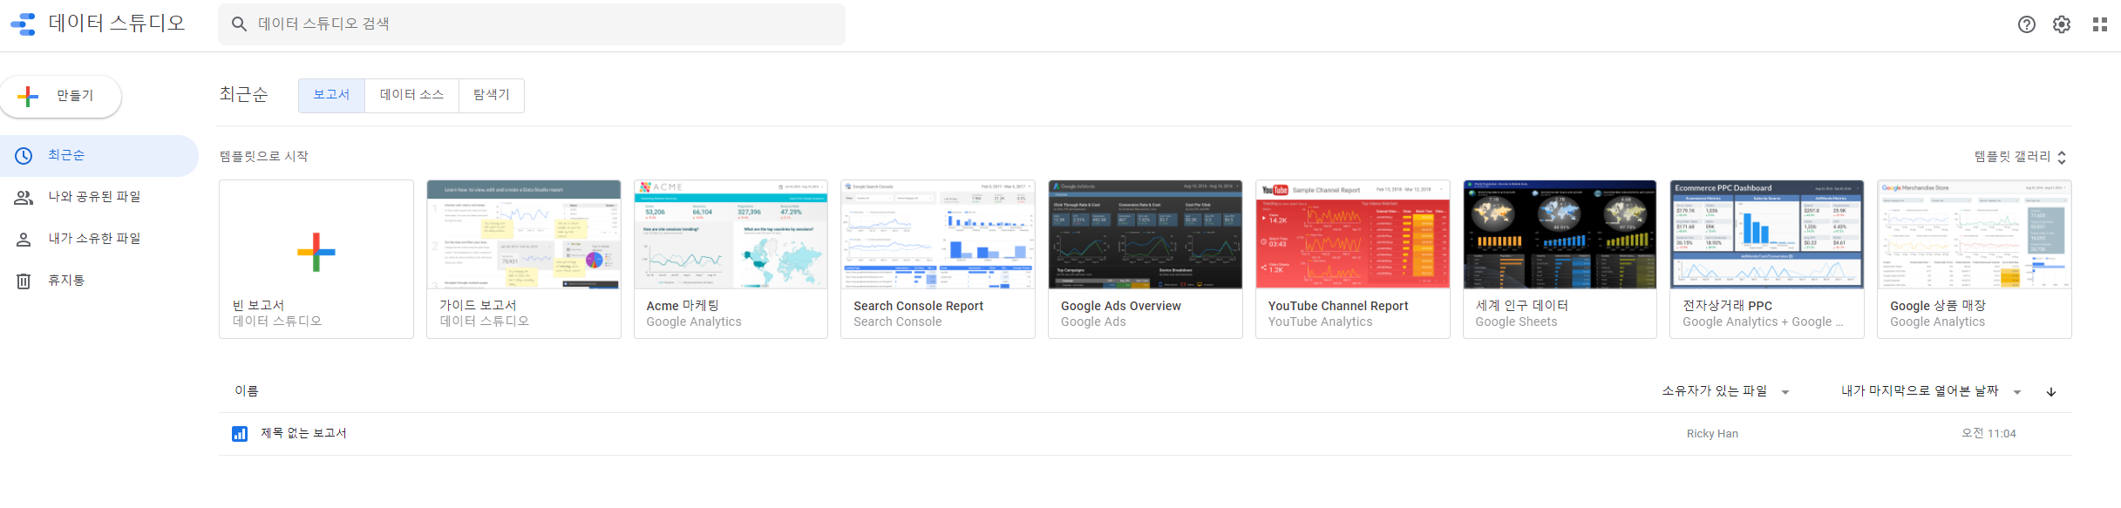Click the people icon for 나와 공유된 파일
2121x508 pixels.
coord(24,198)
